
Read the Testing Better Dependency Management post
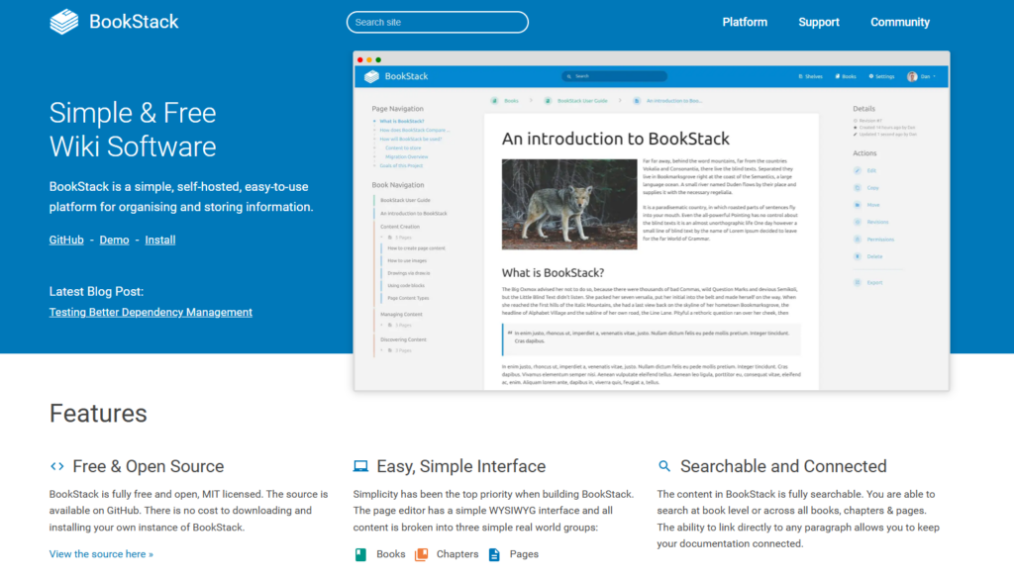coord(151,312)
